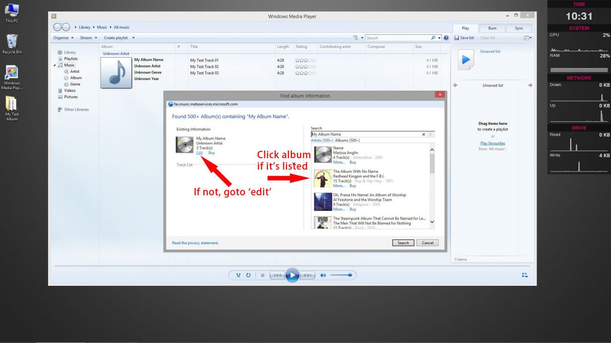Image resolution: width=611 pixels, height=343 pixels.
Task: Open My Test Album desktop folder
Action: coord(12,109)
